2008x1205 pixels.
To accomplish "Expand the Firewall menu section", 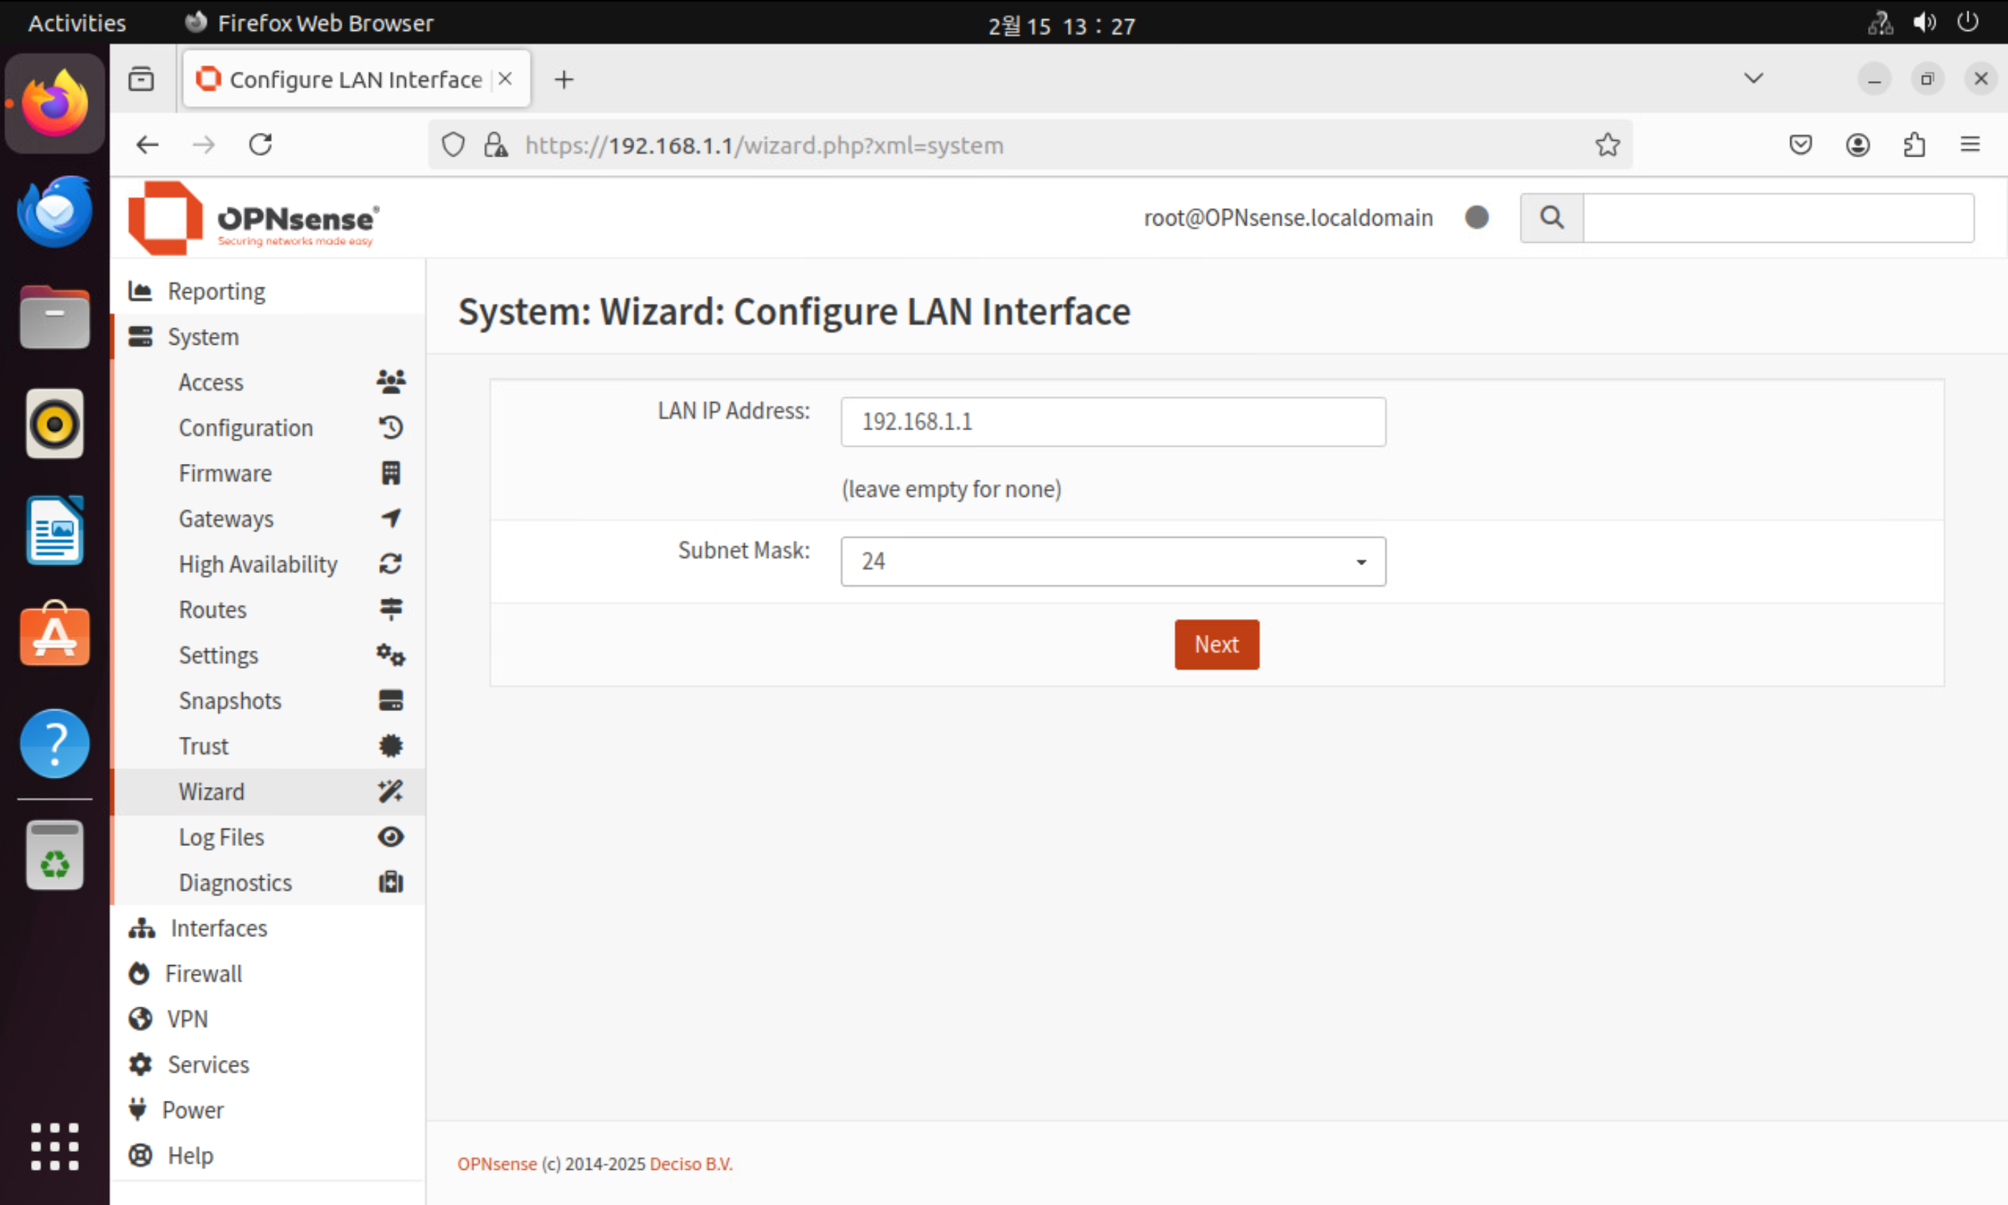I will click(203, 974).
